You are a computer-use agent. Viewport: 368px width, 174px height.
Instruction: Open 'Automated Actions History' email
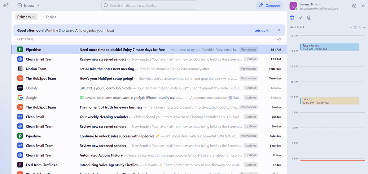[149, 155]
